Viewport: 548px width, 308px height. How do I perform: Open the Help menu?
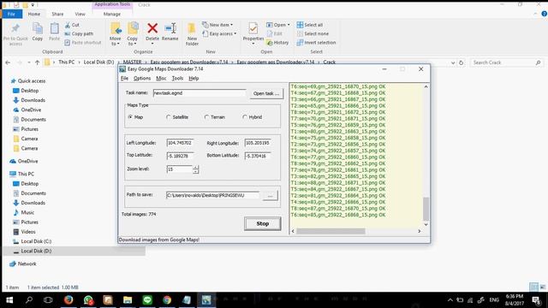(x=194, y=79)
